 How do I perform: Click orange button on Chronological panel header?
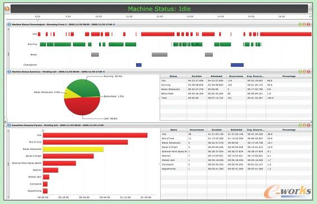pos(305,25)
